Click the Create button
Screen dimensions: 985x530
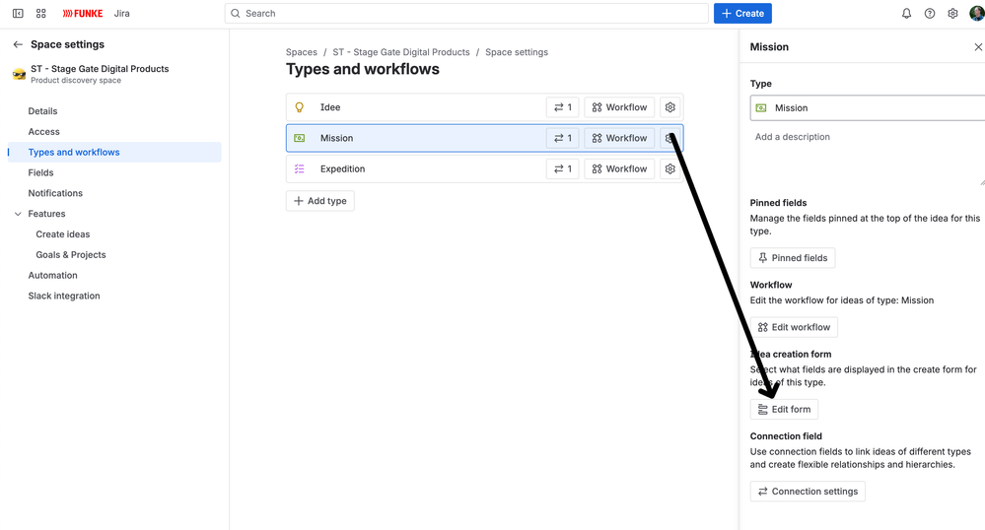coord(742,13)
